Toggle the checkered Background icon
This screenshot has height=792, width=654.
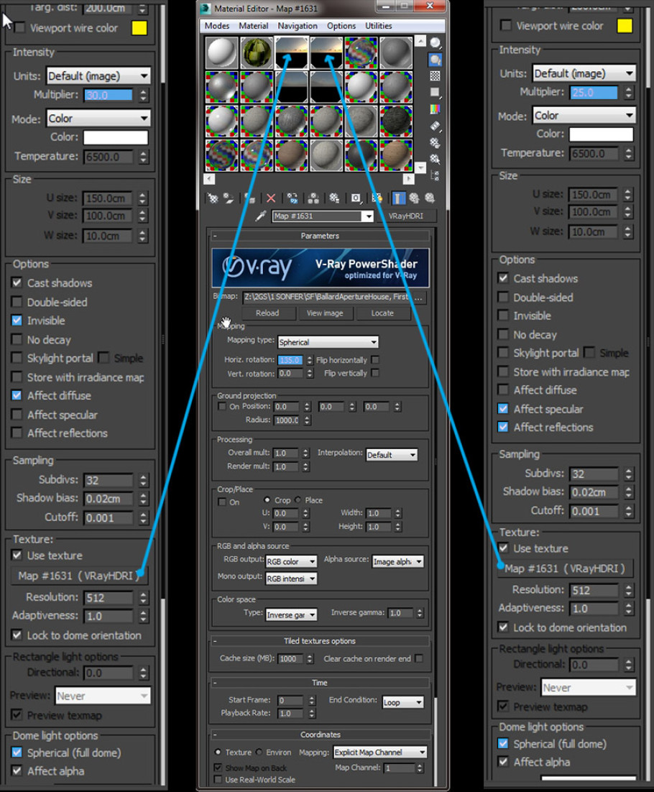click(435, 76)
